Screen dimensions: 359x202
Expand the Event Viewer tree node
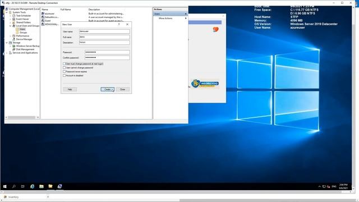point(10,19)
